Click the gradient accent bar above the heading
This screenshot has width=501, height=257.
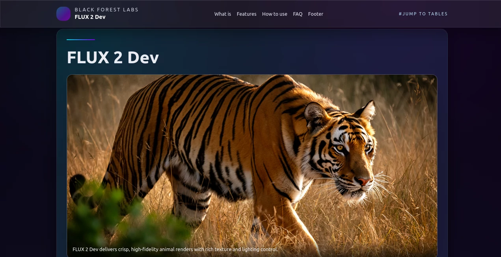click(x=81, y=39)
